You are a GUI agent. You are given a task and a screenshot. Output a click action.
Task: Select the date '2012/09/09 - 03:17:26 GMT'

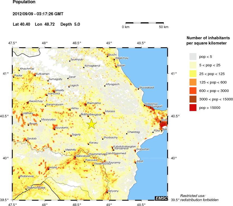point(38,14)
